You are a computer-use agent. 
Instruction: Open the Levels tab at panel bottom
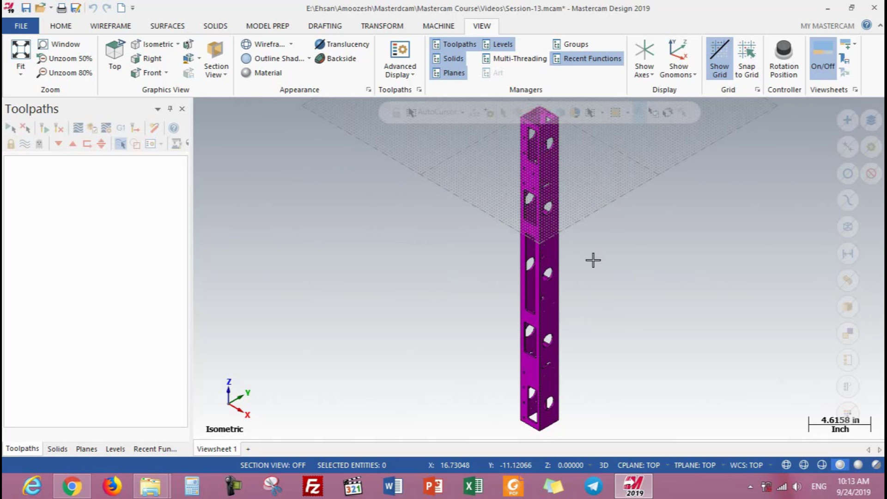coord(115,449)
